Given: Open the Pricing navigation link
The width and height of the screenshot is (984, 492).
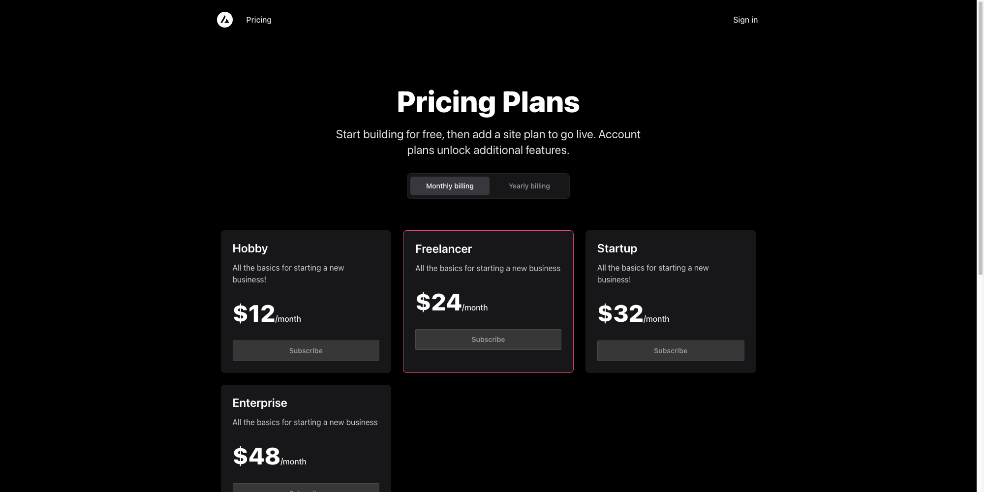Looking at the screenshot, I should click(259, 20).
